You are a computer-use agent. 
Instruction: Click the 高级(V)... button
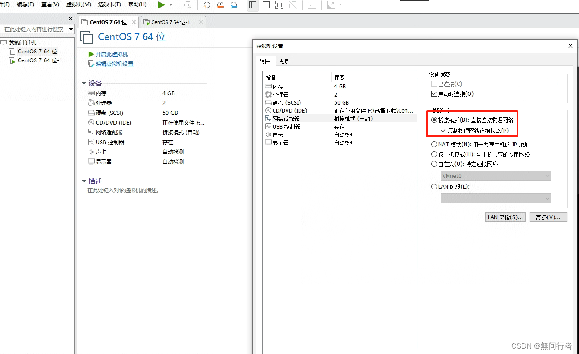[x=548, y=217]
